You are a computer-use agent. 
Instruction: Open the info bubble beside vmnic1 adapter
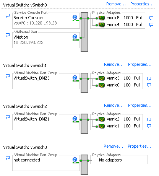pyautogui.click(x=149, y=126)
